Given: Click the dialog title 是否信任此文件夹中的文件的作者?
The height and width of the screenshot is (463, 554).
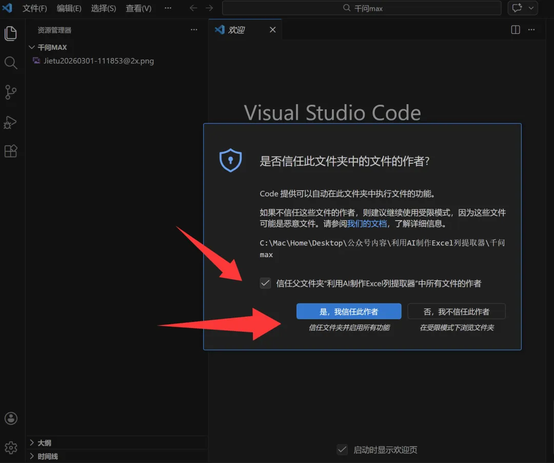Looking at the screenshot, I should click(345, 161).
